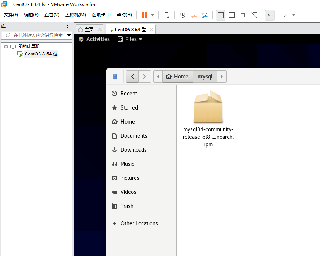The image size is (320, 256).
Task: Select CentOS 8 64 位 in library tree
Action: (41, 54)
